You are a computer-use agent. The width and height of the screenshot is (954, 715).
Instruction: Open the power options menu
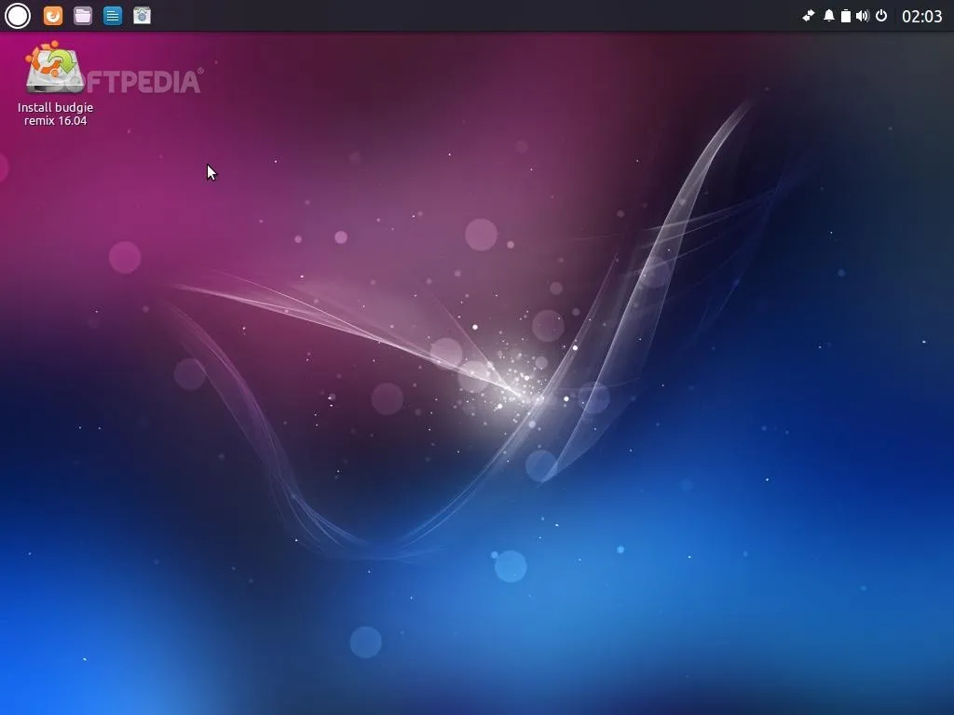(880, 16)
